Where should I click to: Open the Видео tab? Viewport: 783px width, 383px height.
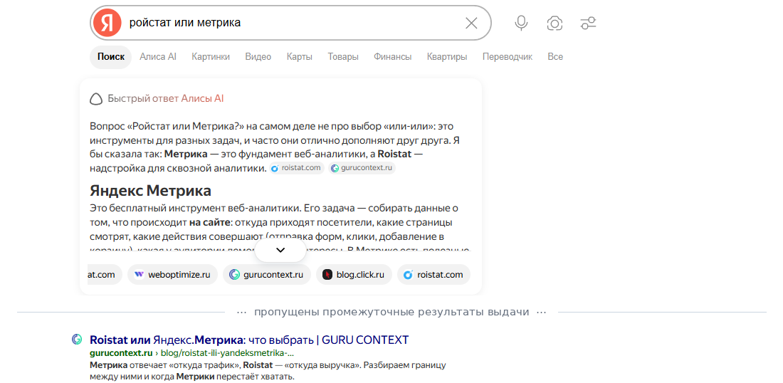pos(258,57)
